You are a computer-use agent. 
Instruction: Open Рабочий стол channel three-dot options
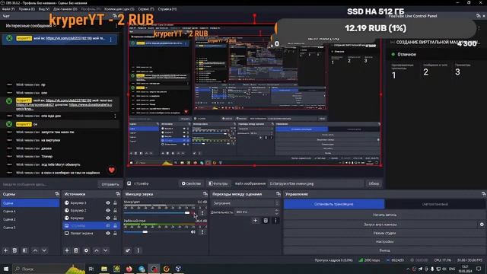pos(202,231)
